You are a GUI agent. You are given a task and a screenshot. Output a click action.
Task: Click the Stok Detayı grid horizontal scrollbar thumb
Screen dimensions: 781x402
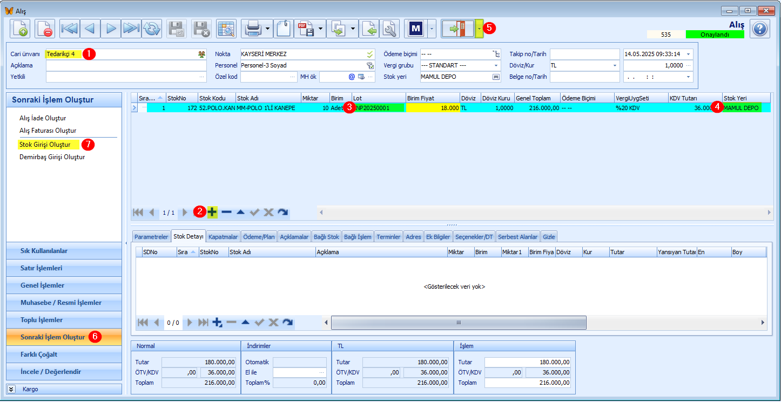pos(459,323)
